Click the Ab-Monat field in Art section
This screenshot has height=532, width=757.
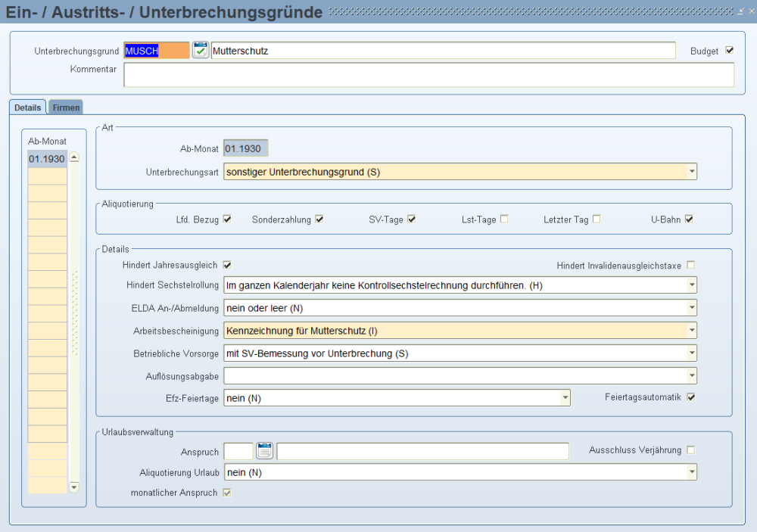pyautogui.click(x=246, y=148)
